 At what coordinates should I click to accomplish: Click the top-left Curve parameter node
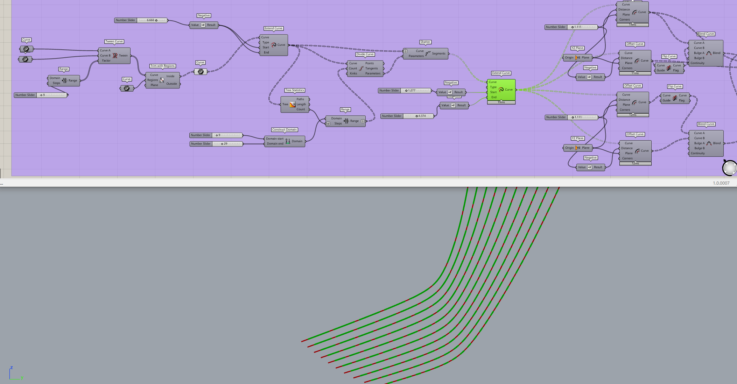coord(26,49)
